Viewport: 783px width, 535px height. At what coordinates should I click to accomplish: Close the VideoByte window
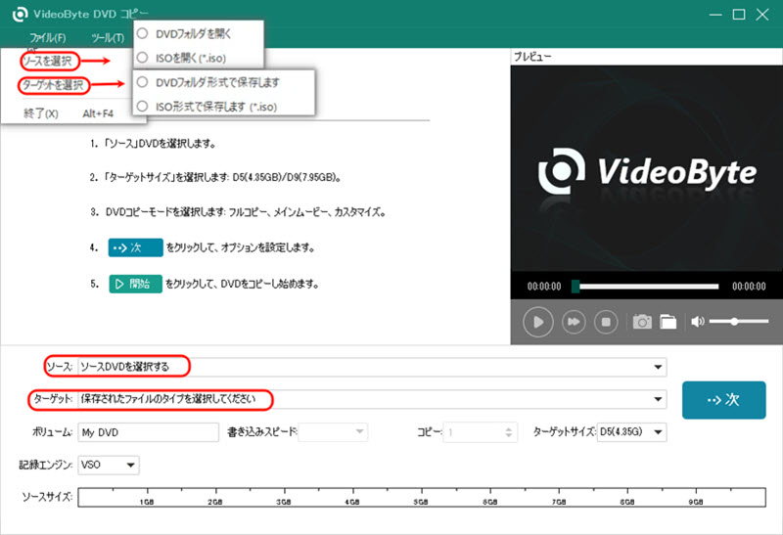(762, 15)
